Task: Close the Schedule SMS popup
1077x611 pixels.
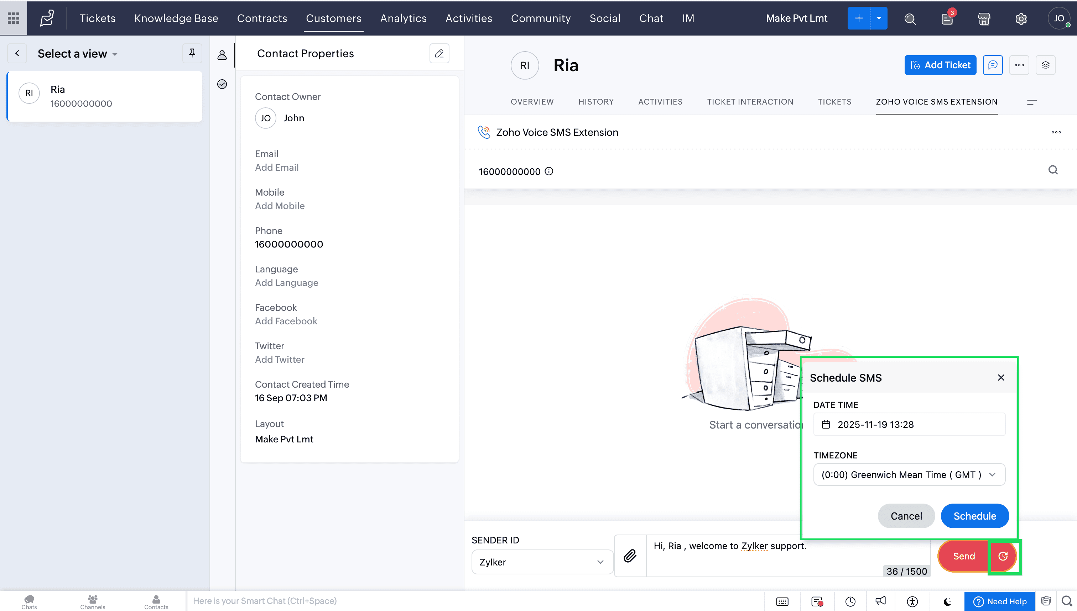Action: (1001, 378)
